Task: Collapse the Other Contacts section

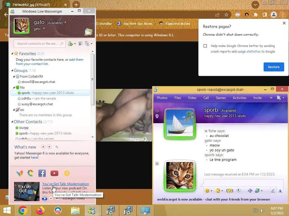Action: (x=12, y=121)
